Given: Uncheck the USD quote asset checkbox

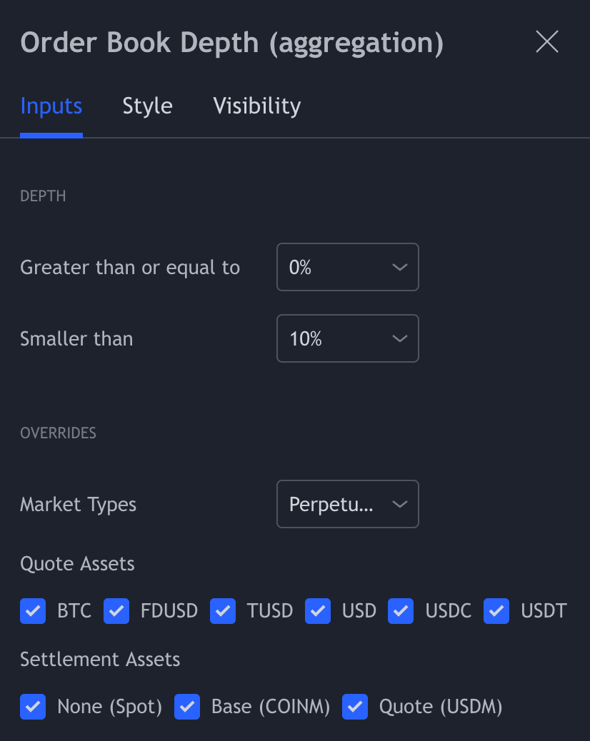Looking at the screenshot, I should [x=318, y=612].
